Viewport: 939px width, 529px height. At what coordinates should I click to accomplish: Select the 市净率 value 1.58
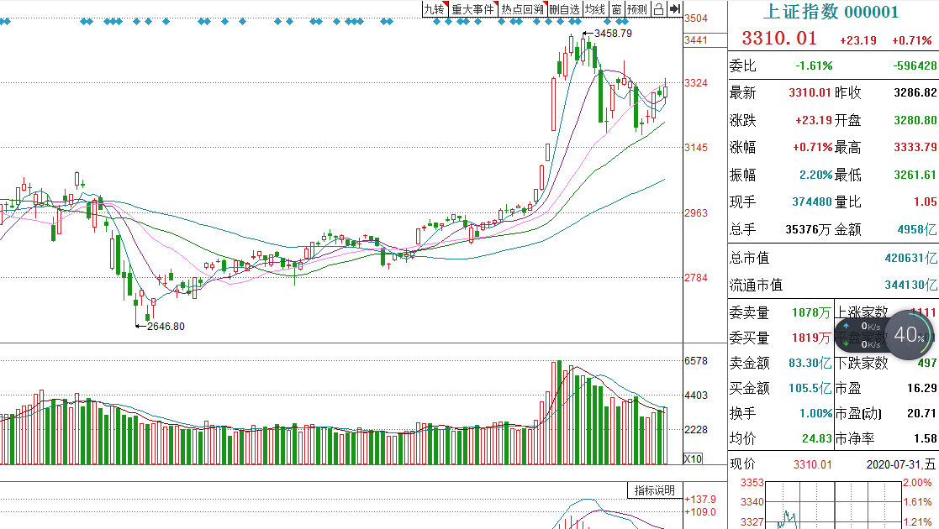[926, 438]
